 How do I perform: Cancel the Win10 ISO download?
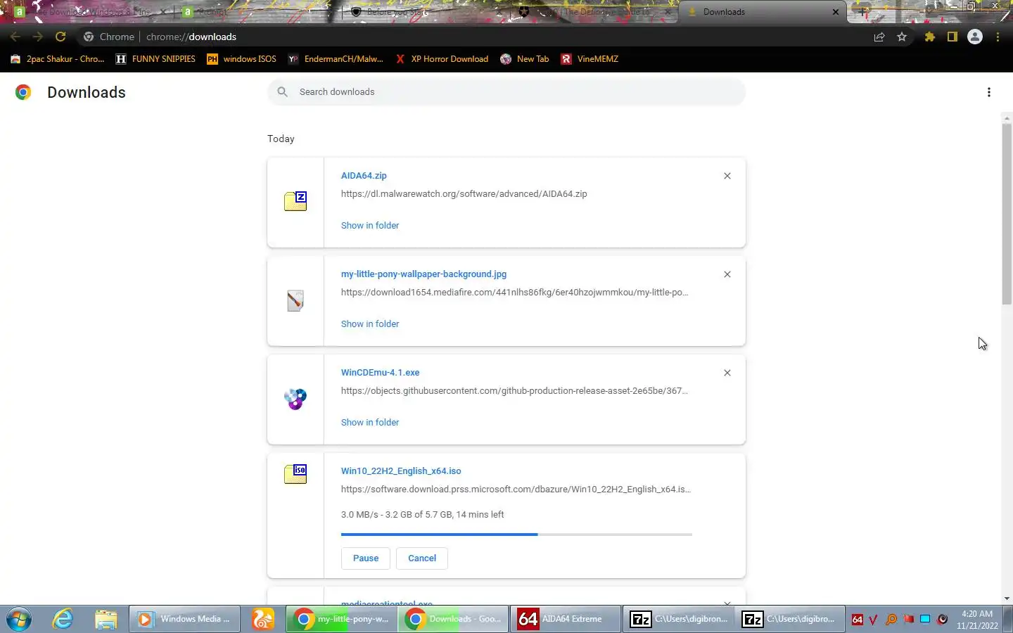pos(422,558)
